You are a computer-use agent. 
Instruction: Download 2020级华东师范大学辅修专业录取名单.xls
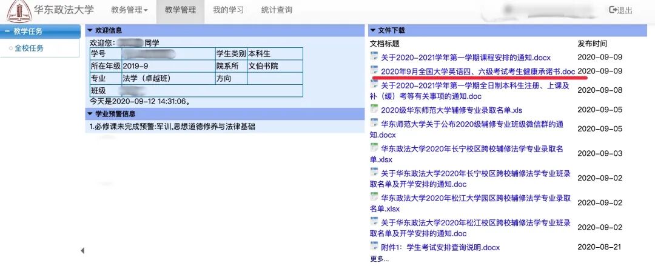(x=452, y=110)
